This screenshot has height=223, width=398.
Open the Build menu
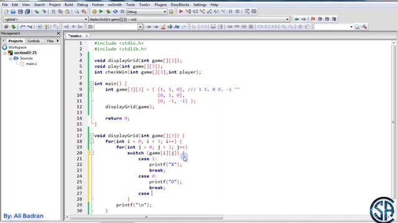(68, 4)
